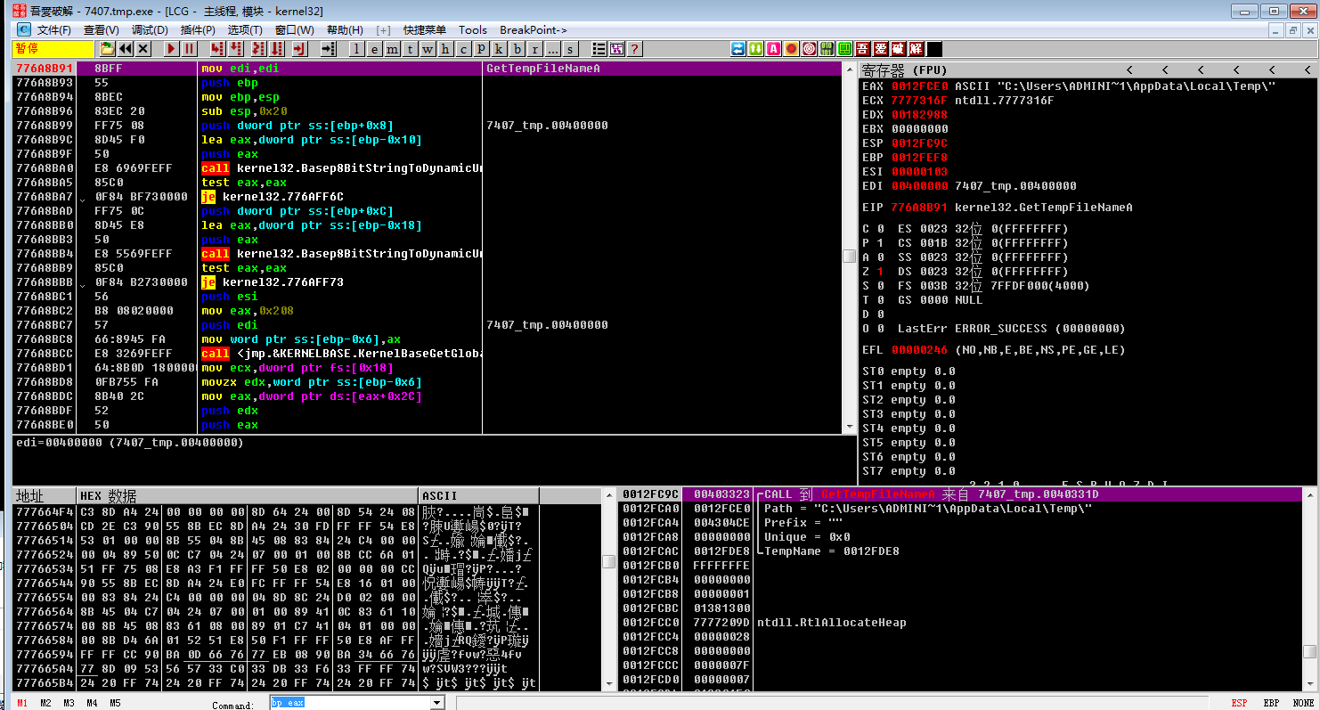This screenshot has height=710, width=1320.
Task: Click the purple appearance grid icon
Action: click(x=617, y=49)
